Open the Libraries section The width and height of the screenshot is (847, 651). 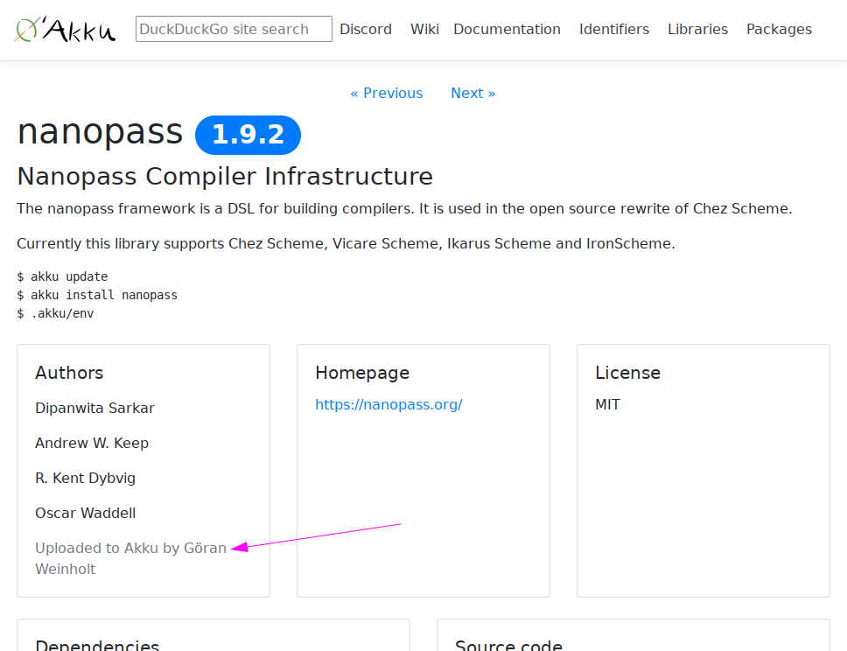(697, 29)
